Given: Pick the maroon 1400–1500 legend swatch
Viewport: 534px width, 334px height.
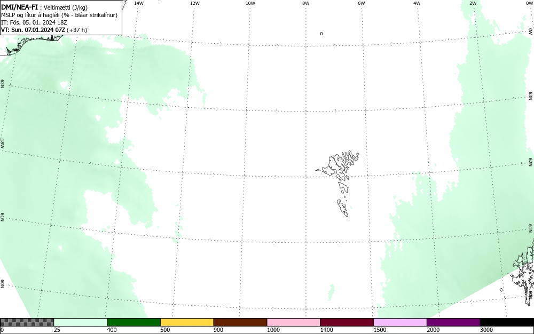Looking at the screenshot, I should click(347, 322).
